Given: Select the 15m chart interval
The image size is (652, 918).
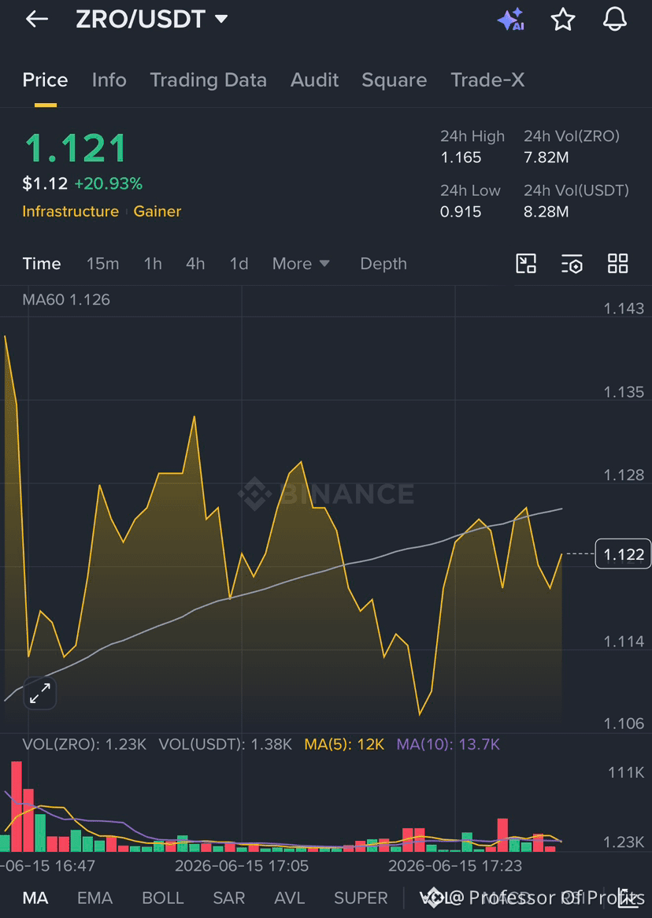Looking at the screenshot, I should click(102, 264).
